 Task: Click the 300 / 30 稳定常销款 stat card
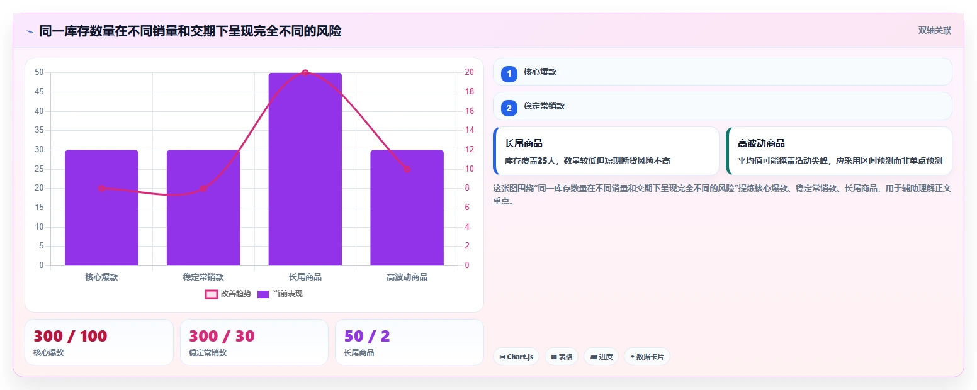254,342
